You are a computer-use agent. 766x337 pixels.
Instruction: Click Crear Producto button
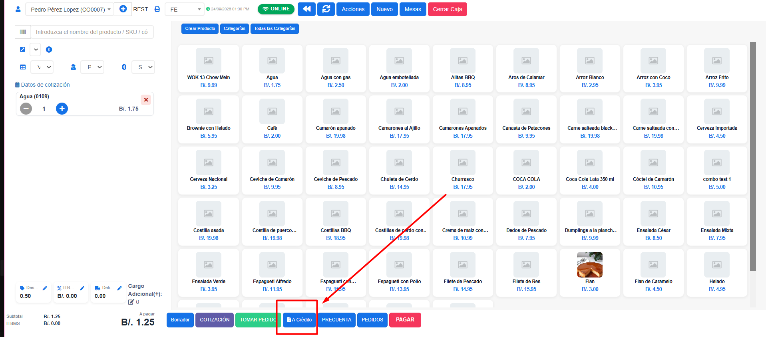coord(200,28)
